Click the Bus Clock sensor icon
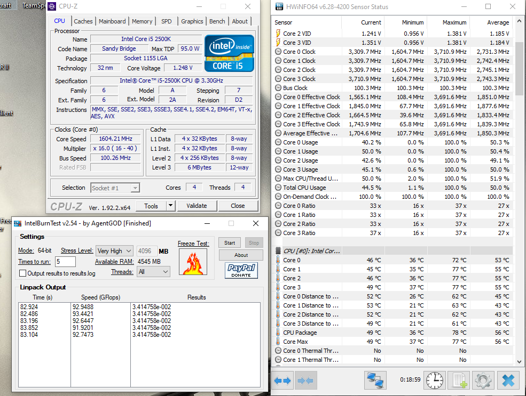The width and height of the screenshot is (526, 396). click(278, 88)
